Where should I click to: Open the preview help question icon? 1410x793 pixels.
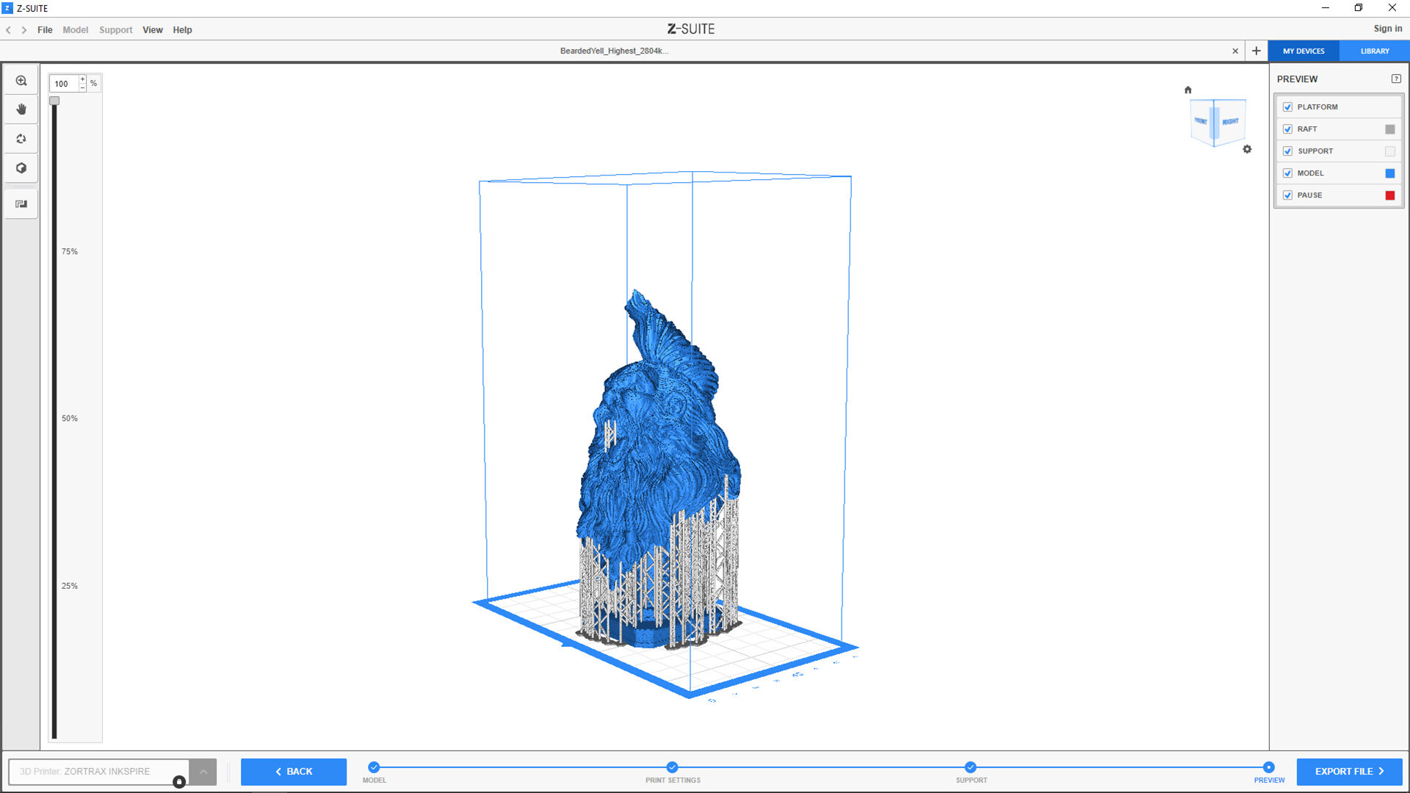coord(1396,79)
